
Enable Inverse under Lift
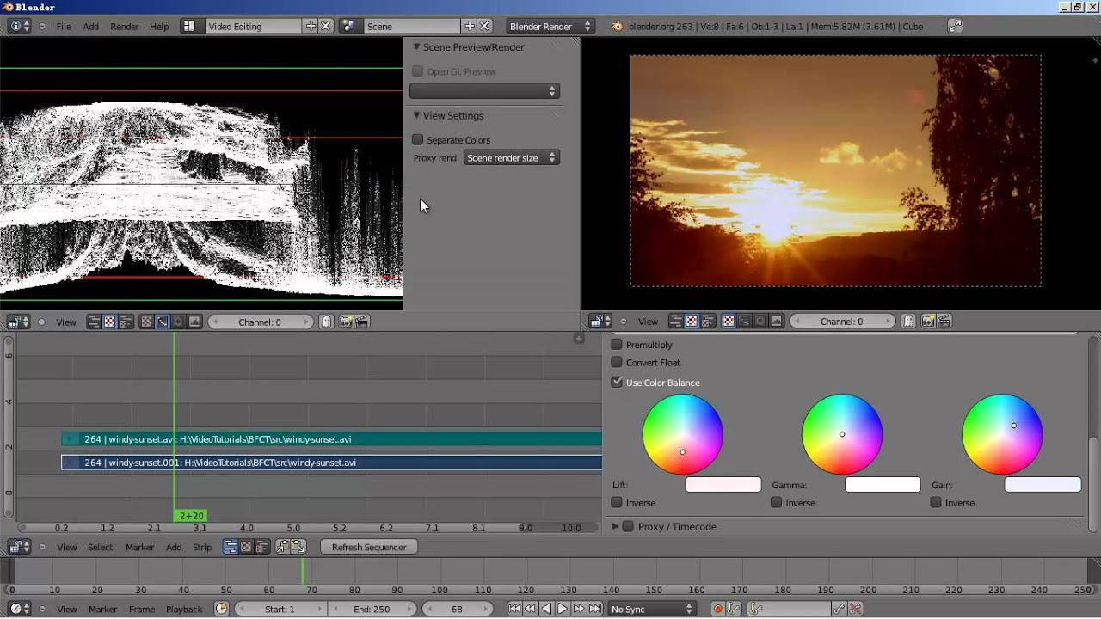[x=617, y=502]
